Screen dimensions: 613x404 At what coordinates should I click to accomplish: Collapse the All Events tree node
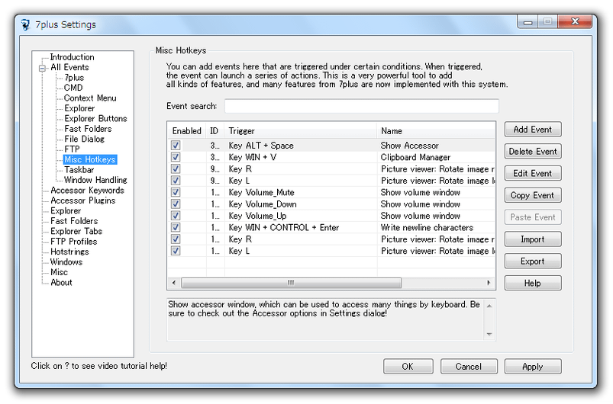click(42, 68)
